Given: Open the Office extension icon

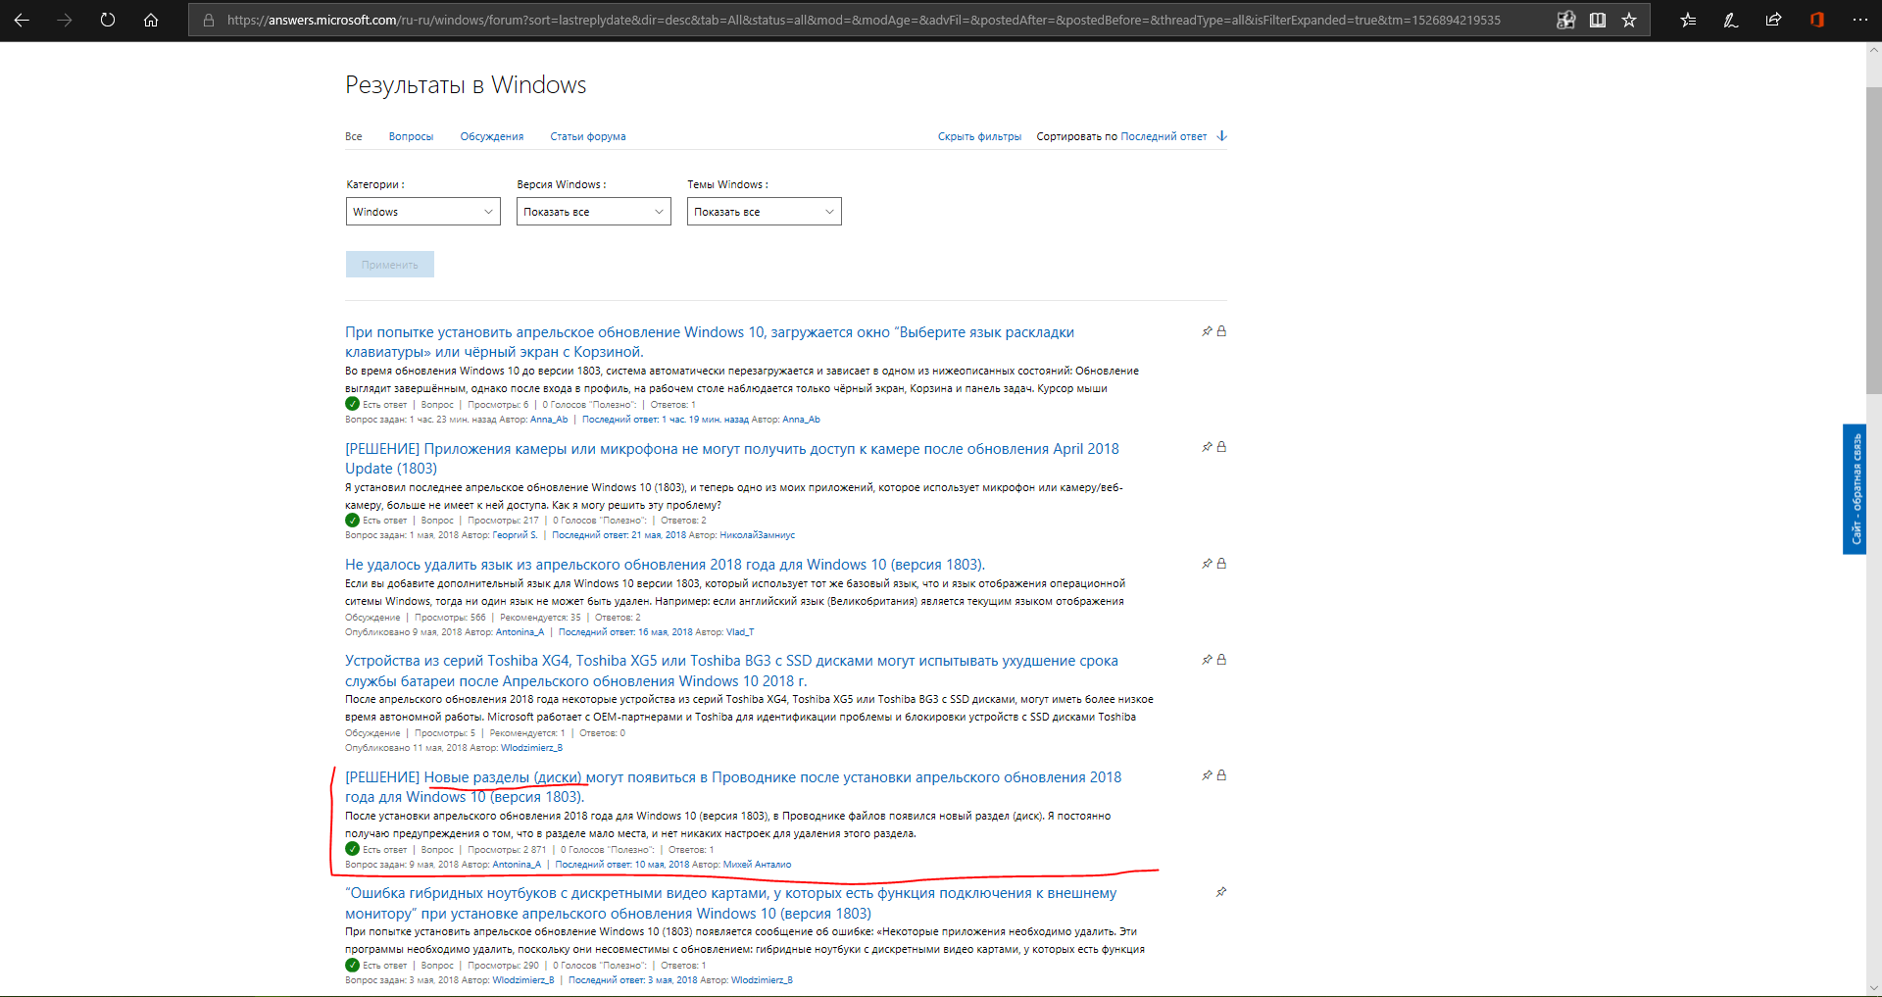Looking at the screenshot, I should (x=1817, y=20).
